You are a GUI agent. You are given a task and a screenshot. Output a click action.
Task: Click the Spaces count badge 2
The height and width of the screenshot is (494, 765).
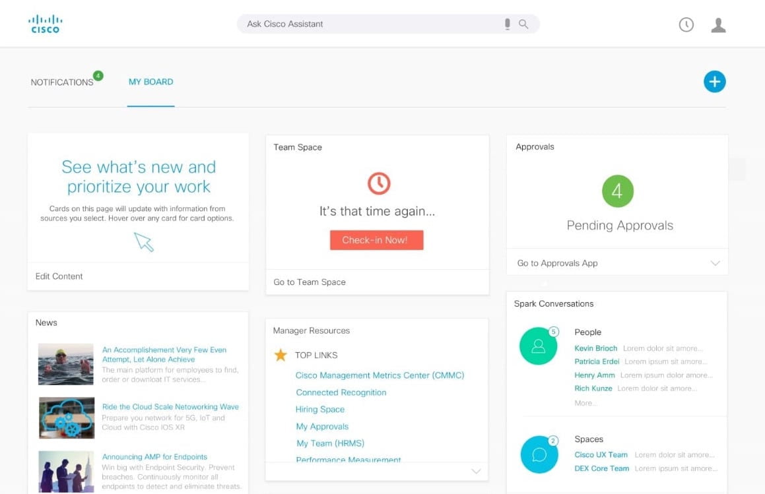(x=552, y=441)
